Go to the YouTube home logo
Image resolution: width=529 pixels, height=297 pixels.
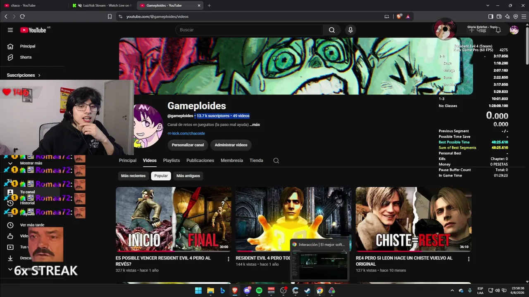33,30
